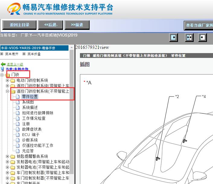Screen dimensions: 213x184
Task: Click the computer icon beside 当前:车辆内饰
Action: 2,69
